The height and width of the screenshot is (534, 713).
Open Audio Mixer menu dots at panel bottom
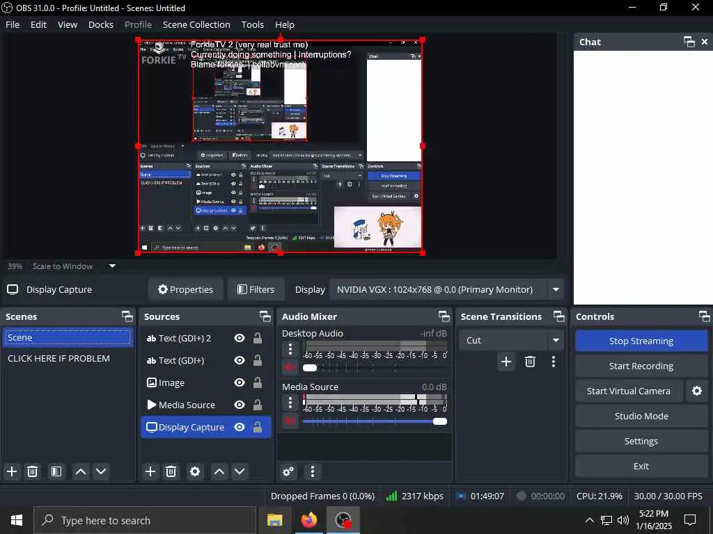pyautogui.click(x=313, y=472)
